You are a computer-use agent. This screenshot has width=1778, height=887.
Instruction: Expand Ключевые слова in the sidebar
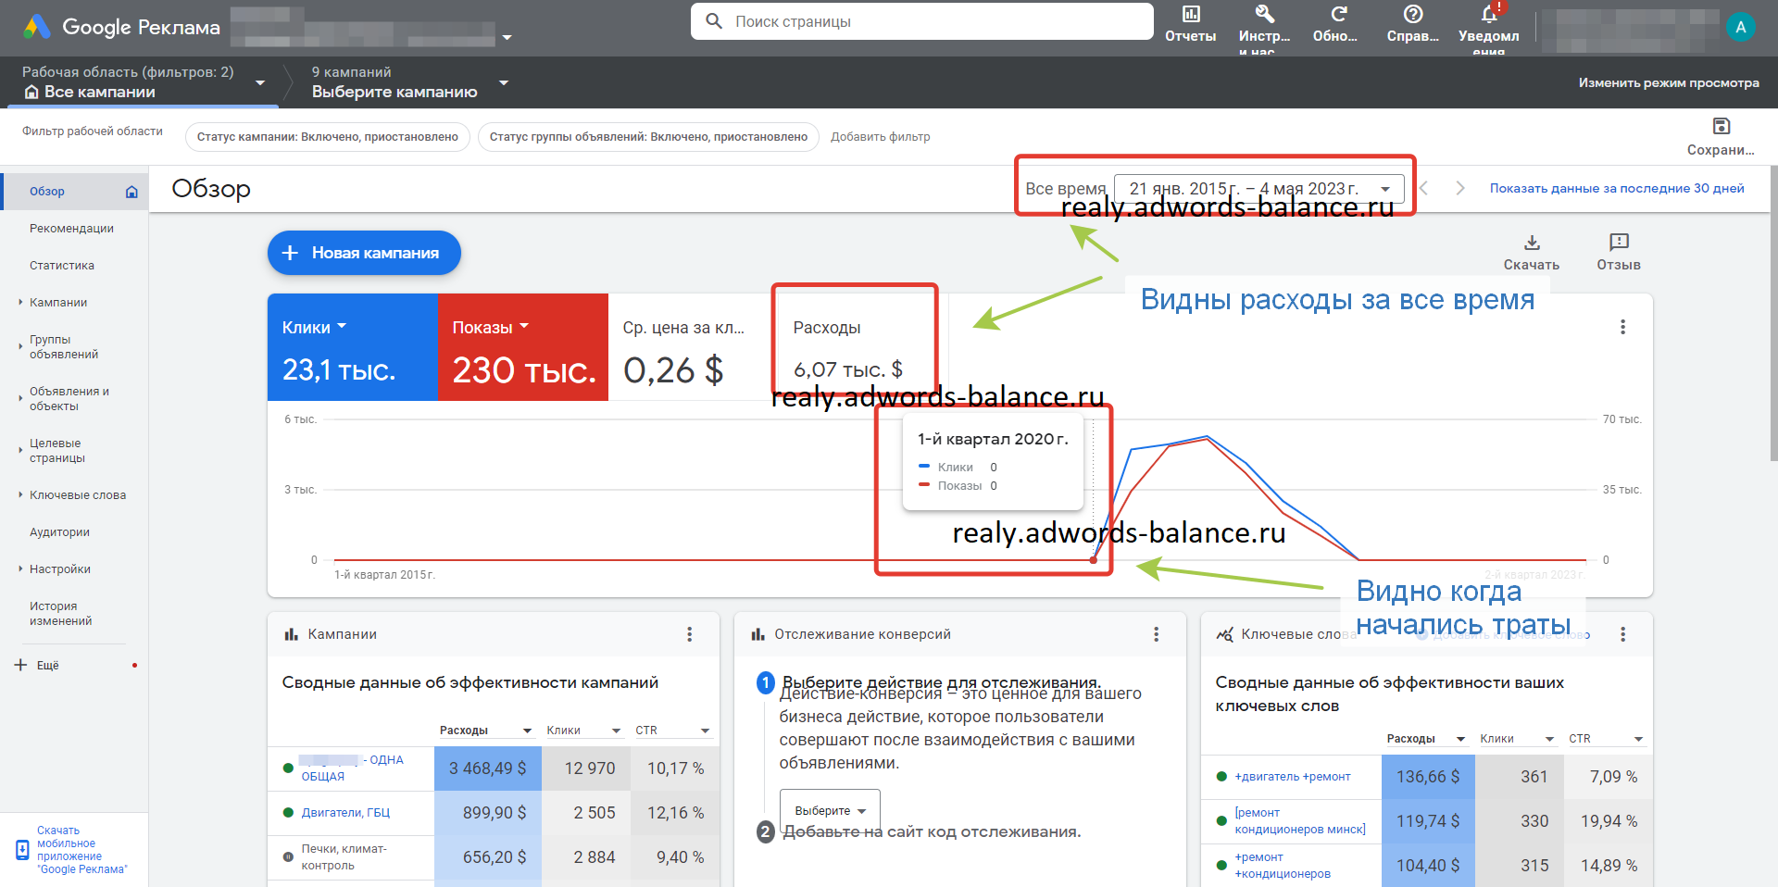(77, 495)
